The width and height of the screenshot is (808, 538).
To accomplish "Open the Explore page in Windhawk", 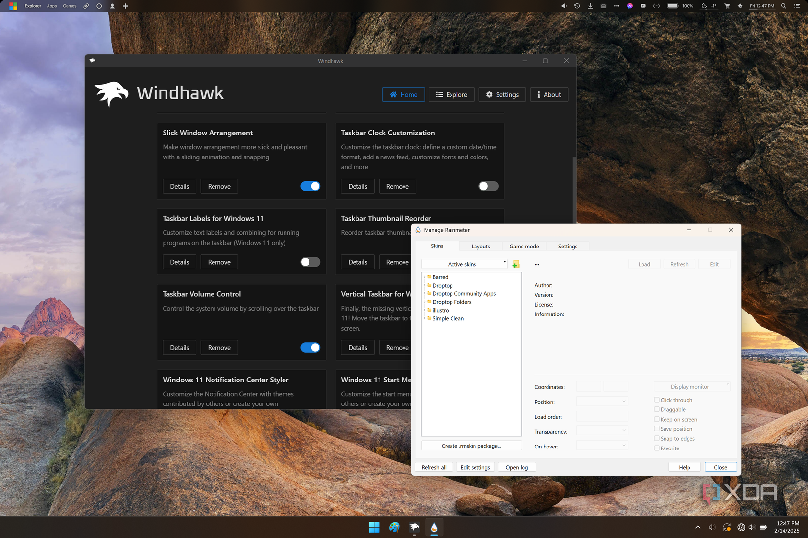I will [x=451, y=94].
